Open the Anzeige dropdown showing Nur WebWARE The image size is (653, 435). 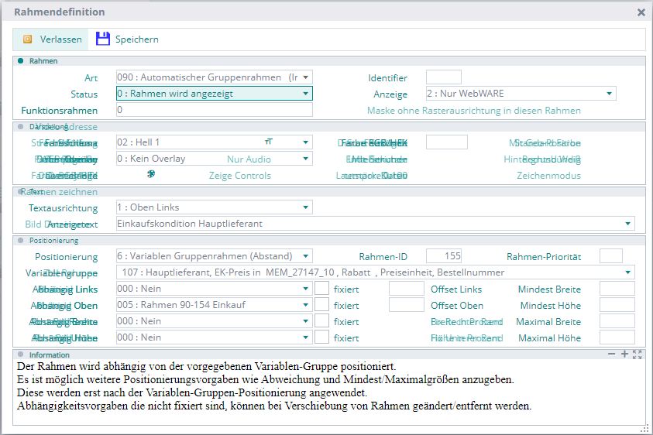click(x=610, y=94)
